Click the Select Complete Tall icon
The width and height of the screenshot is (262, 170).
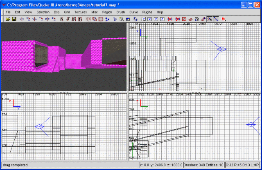(x=61, y=19)
